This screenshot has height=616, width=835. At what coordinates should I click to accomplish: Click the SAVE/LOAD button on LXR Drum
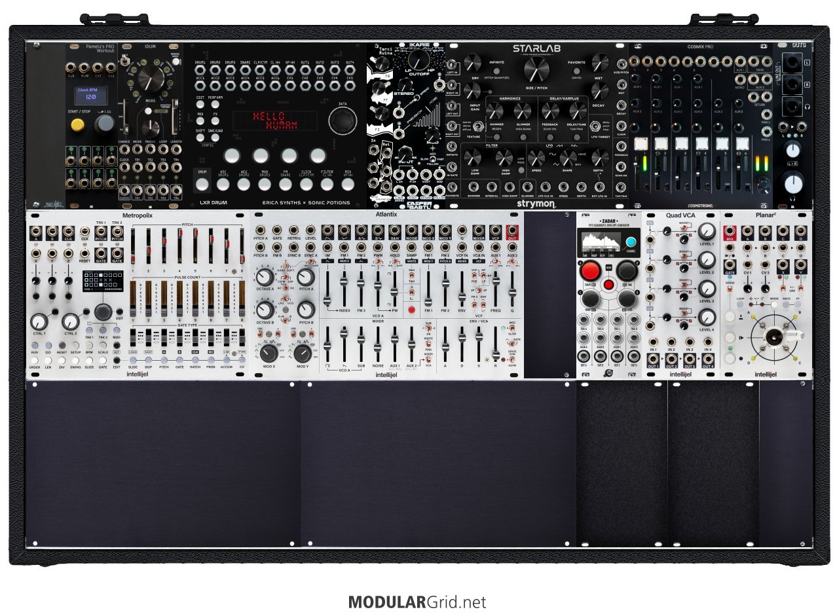[x=214, y=137]
